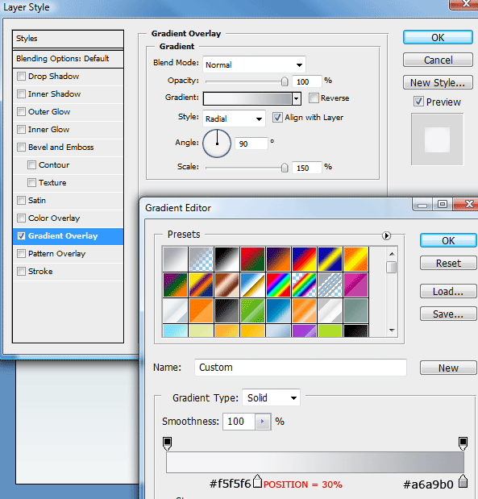Pick the black to white gradient preset
This screenshot has width=478, height=499.
(x=227, y=259)
